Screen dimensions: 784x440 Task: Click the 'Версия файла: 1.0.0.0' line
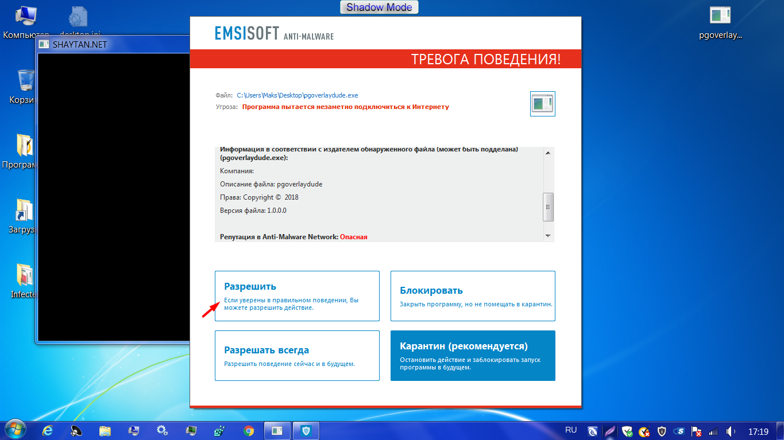pyautogui.click(x=253, y=211)
